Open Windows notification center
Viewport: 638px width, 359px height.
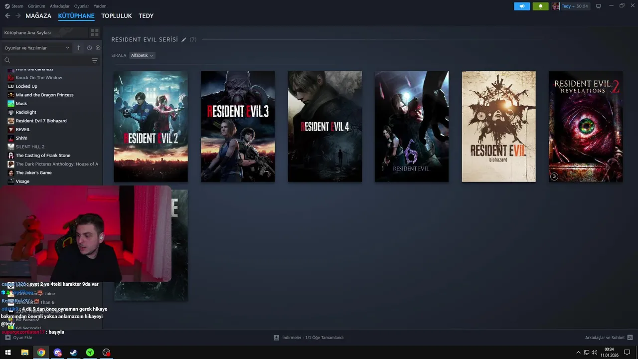[627, 353]
